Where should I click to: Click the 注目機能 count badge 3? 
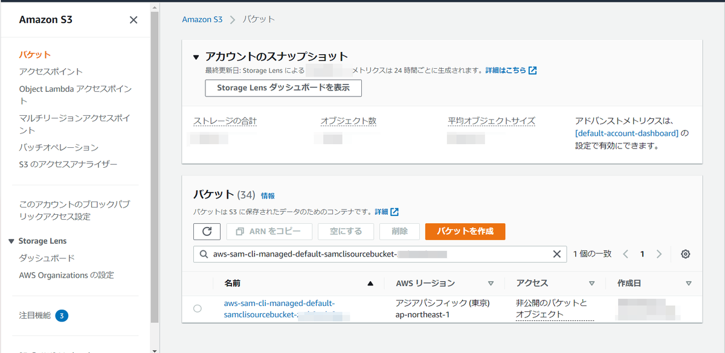coord(62,315)
